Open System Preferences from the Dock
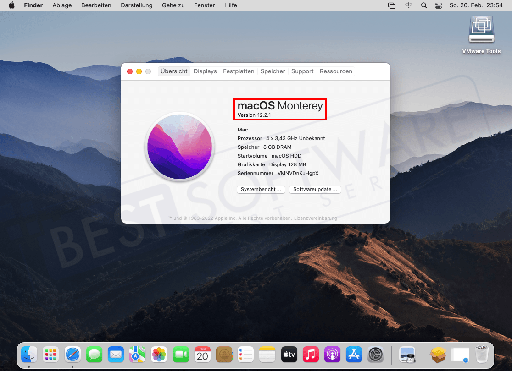Viewport: 512px width, 371px height. pyautogui.click(x=375, y=354)
